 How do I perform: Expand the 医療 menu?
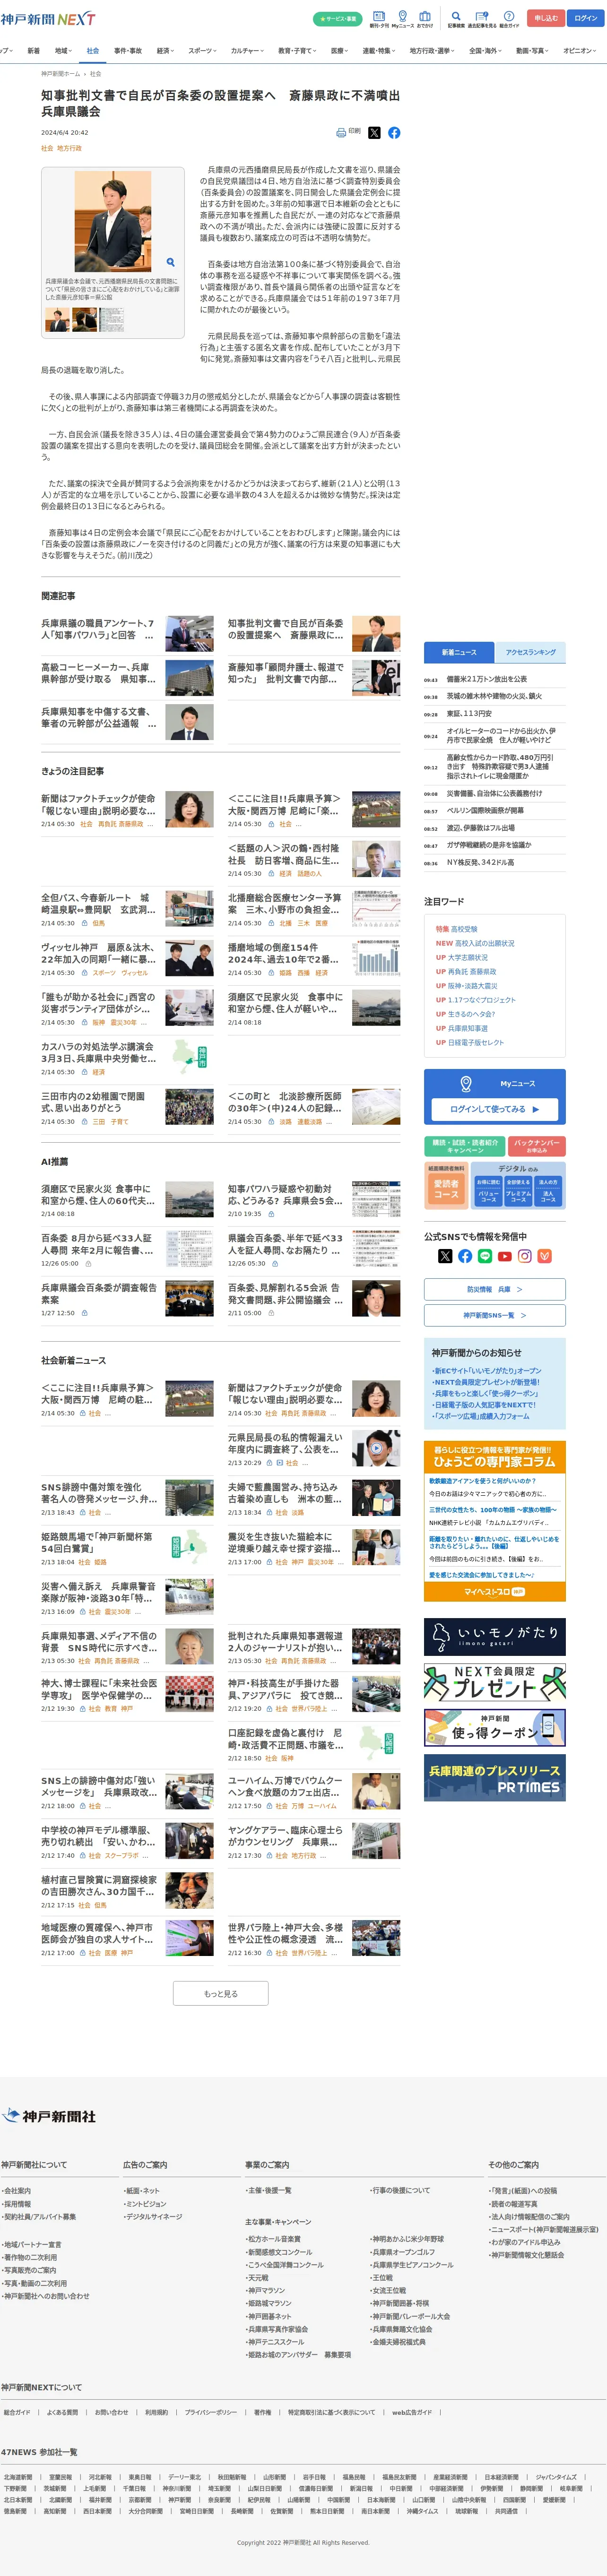pos(341,51)
